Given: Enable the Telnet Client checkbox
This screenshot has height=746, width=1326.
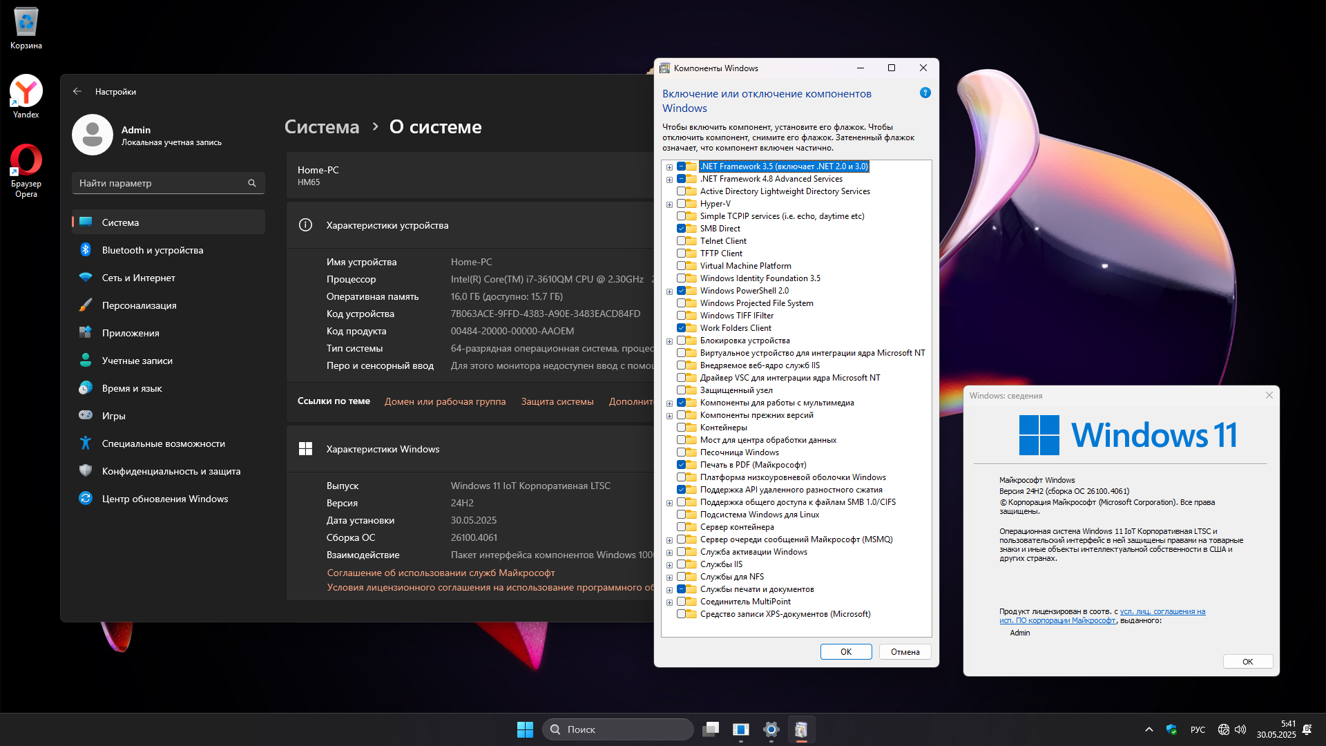Looking at the screenshot, I should (x=681, y=241).
